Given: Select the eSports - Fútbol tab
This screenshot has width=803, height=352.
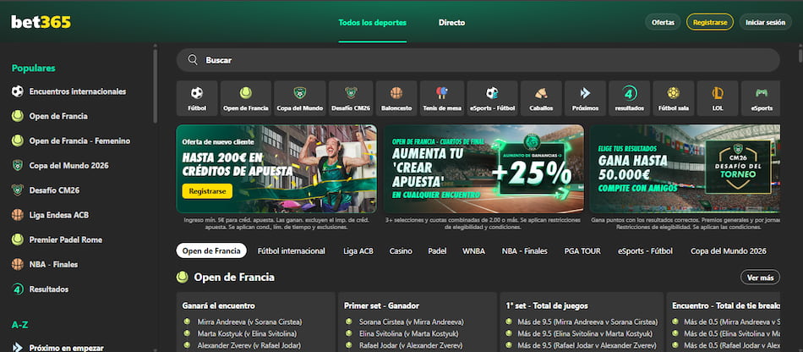Looking at the screenshot, I should (645, 250).
